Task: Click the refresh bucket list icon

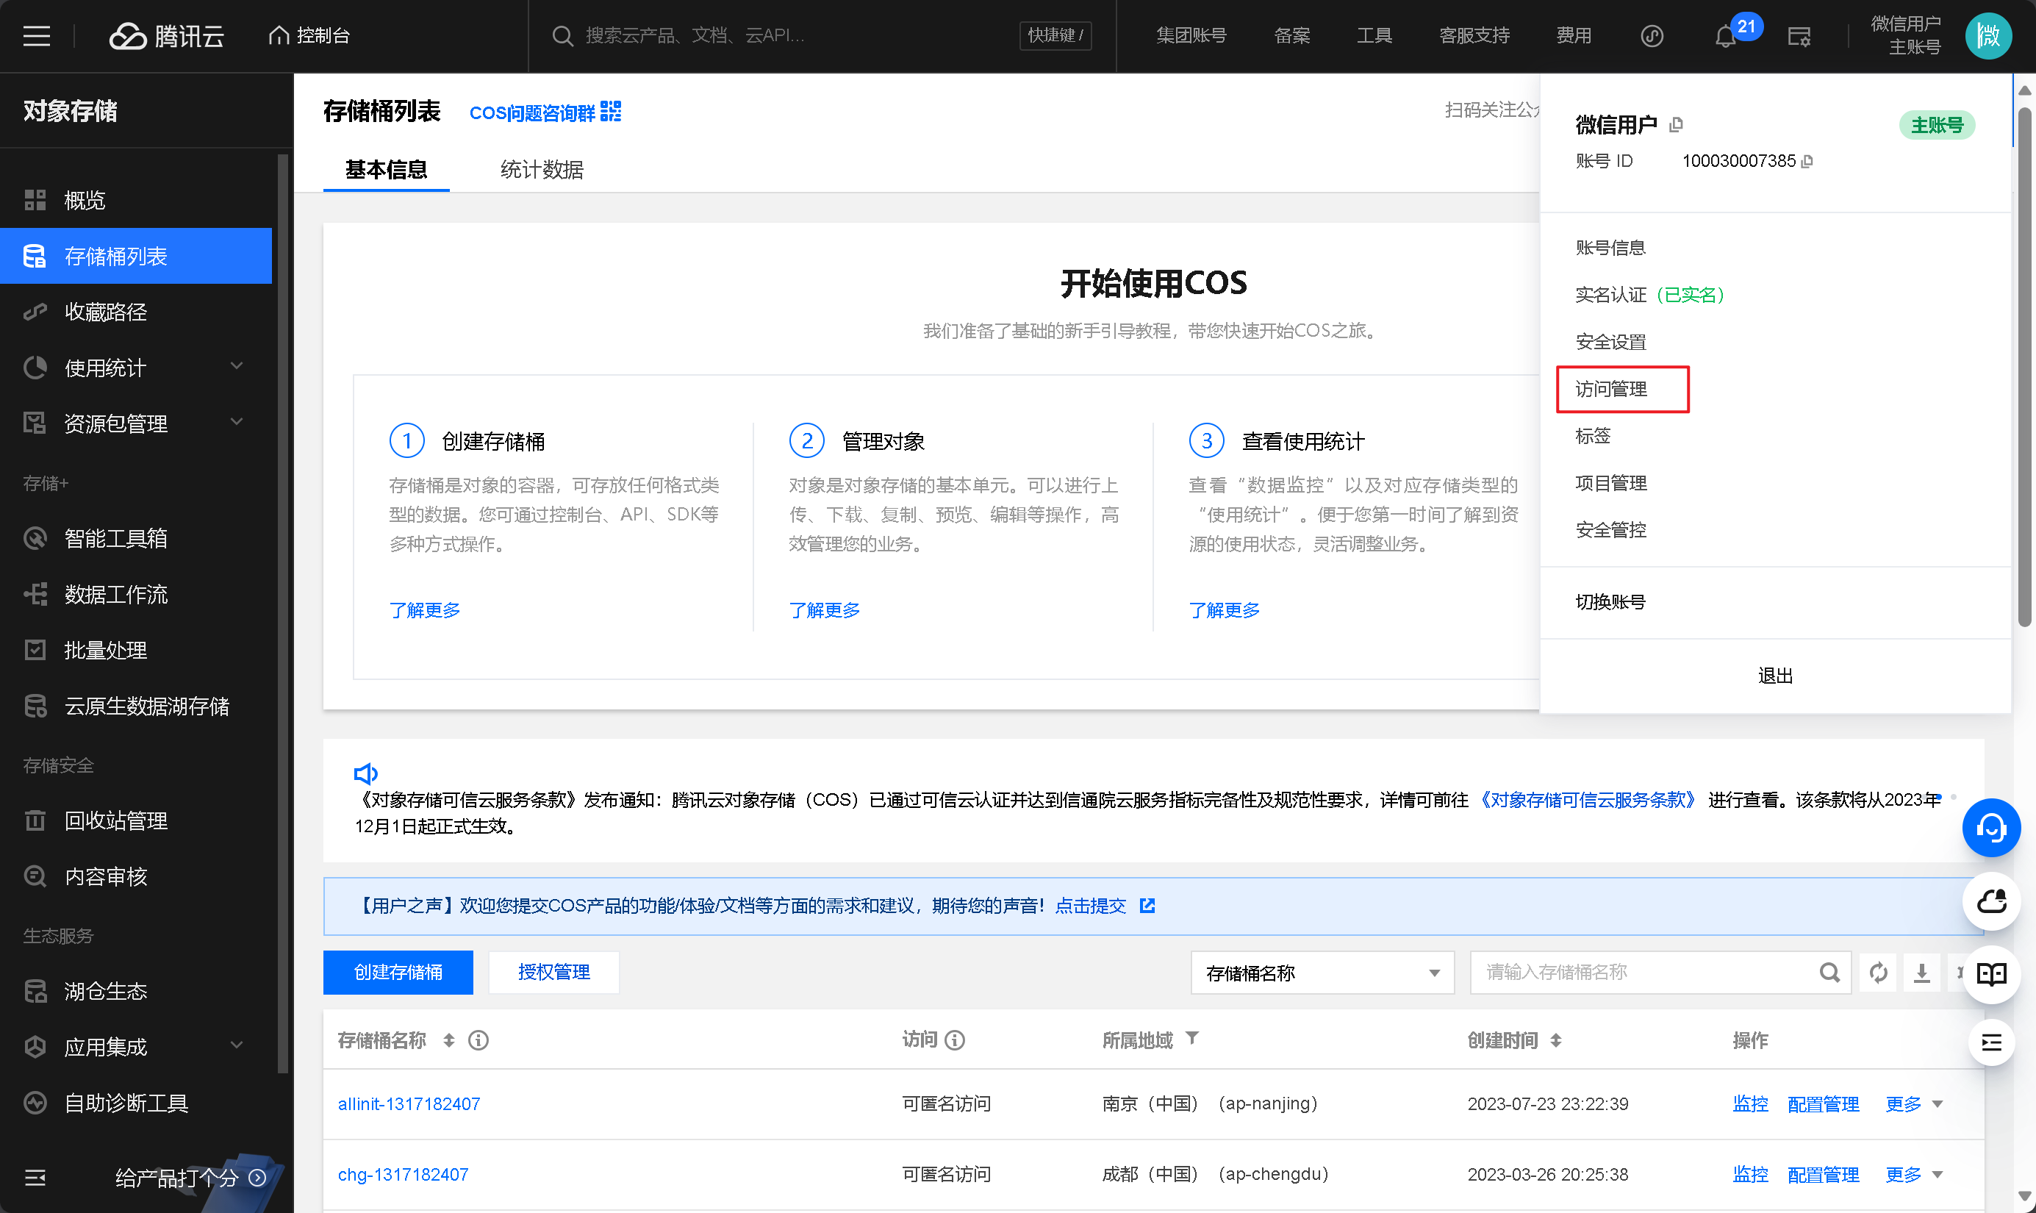Action: coord(1878,972)
